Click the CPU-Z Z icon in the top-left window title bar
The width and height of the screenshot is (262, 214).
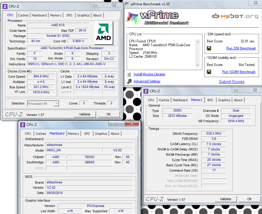click(x=5, y=6)
